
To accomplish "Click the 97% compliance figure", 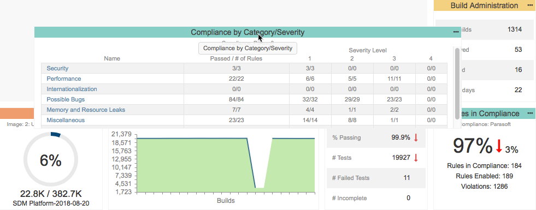I will 473,146.
